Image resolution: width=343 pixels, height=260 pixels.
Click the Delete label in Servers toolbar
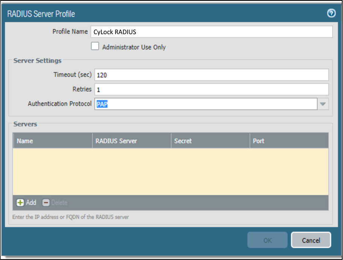click(59, 203)
